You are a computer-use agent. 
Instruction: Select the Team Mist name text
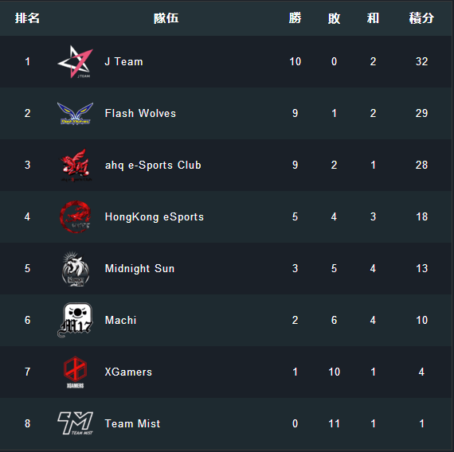click(132, 423)
